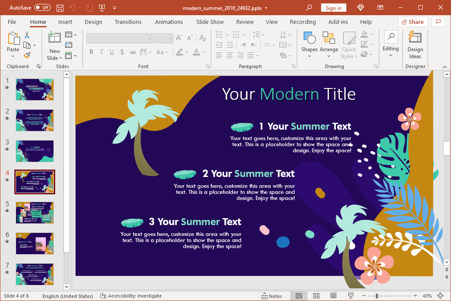Expand the Editing dropdown

coord(391,45)
